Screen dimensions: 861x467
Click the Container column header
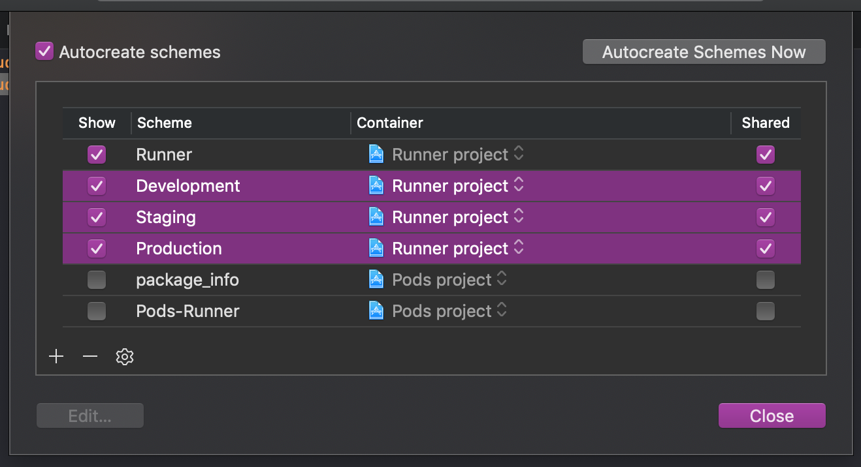(x=390, y=123)
